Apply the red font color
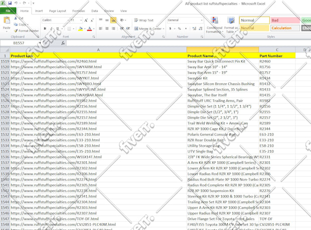The height and width of the screenshot is (230, 311). point(90,29)
